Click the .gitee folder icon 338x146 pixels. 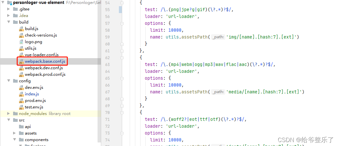click(x=15, y=9)
